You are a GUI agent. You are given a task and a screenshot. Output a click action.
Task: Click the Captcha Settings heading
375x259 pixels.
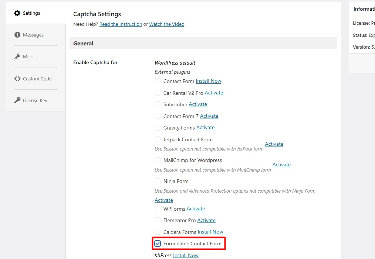point(97,14)
